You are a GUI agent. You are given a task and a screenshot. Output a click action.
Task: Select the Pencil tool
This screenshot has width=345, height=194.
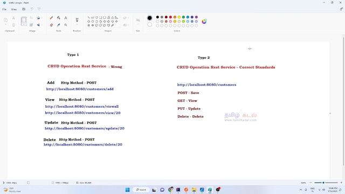point(51,18)
